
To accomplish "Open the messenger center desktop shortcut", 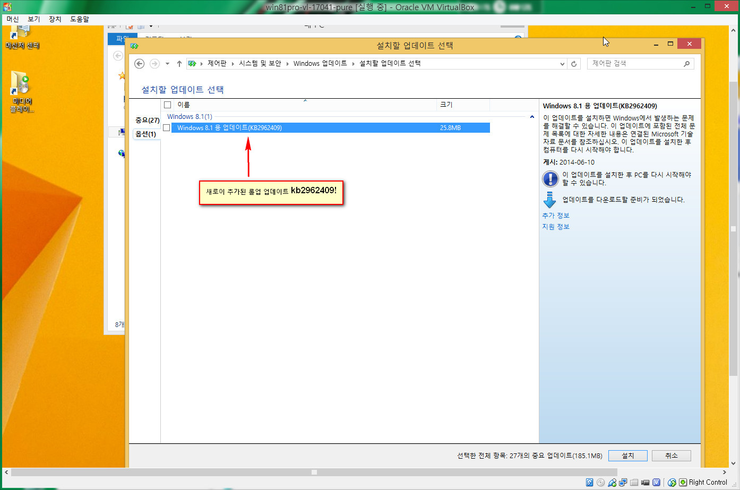I will click(x=22, y=38).
